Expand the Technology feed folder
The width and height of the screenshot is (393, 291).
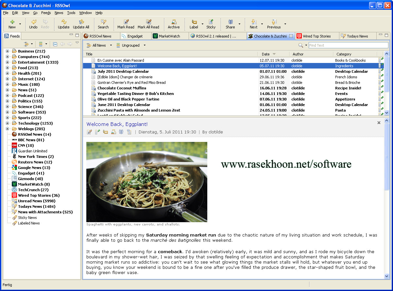(8, 123)
